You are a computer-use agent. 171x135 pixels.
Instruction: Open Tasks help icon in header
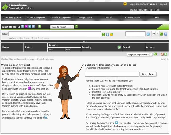tap(22, 26)
